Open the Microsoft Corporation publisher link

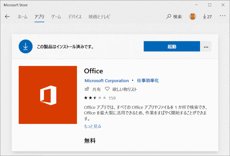point(107,81)
